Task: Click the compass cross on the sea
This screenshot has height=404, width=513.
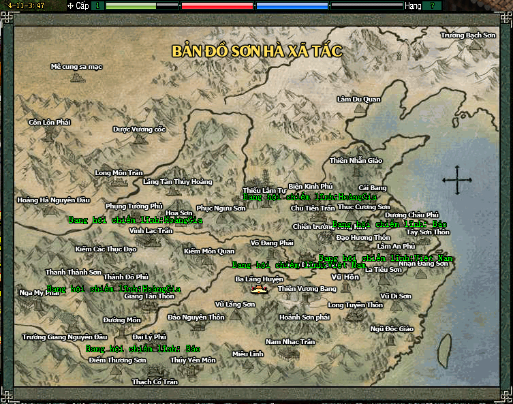Action: click(x=456, y=180)
